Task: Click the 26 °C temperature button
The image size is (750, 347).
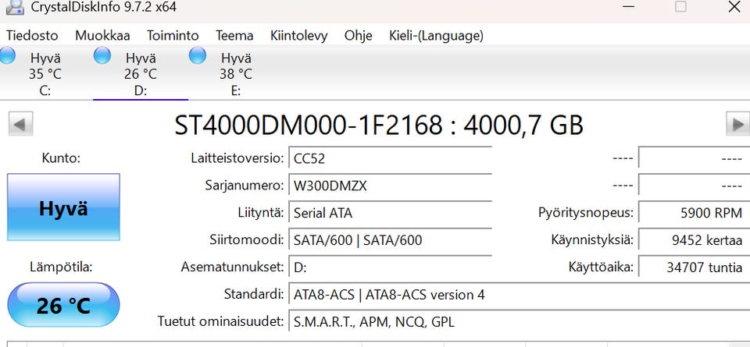Action: coord(63,305)
